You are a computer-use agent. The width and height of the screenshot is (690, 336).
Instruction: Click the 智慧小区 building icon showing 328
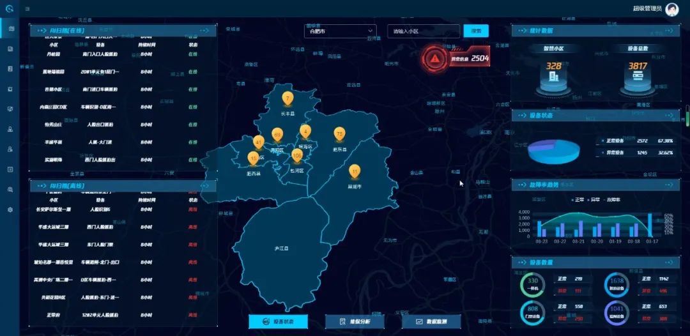click(x=553, y=77)
